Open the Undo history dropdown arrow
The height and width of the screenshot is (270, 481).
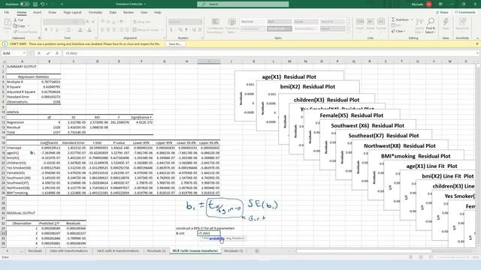coord(47,4)
